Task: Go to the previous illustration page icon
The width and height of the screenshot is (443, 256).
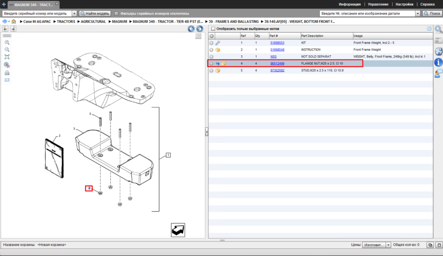Action: (x=5, y=28)
